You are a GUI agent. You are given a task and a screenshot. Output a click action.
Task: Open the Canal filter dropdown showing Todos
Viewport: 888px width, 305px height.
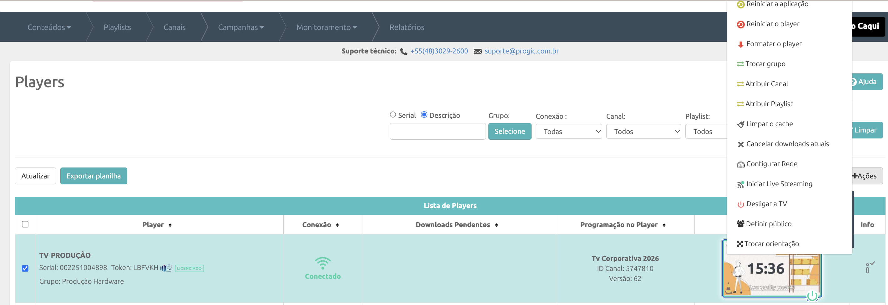[643, 132]
